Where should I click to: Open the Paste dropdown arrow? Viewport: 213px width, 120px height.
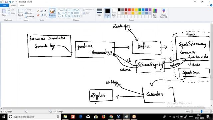[4, 17]
